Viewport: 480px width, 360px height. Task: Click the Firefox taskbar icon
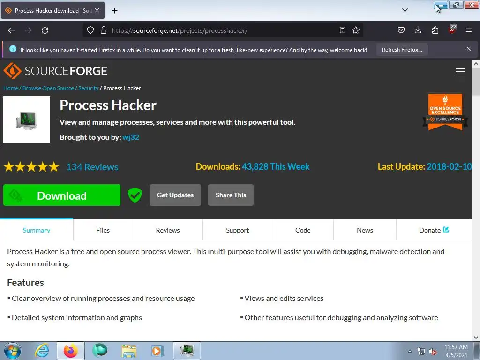70,351
